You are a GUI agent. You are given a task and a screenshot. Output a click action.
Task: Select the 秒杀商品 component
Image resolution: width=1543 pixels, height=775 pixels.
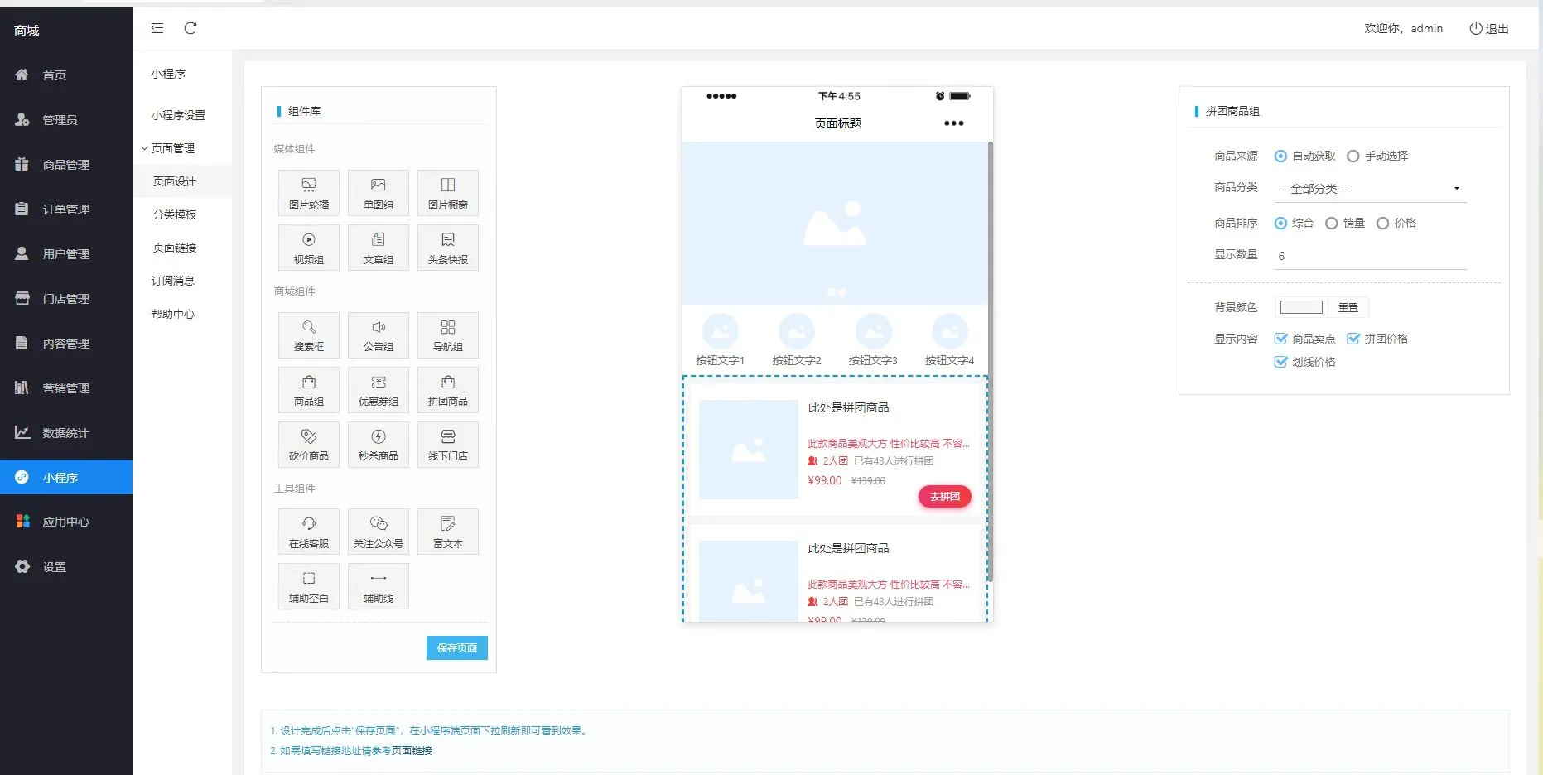379,445
